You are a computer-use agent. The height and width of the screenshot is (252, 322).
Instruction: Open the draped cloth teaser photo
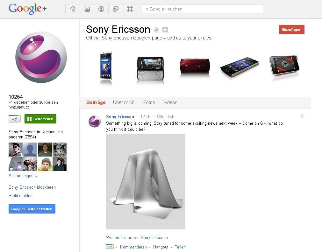coord(146,181)
